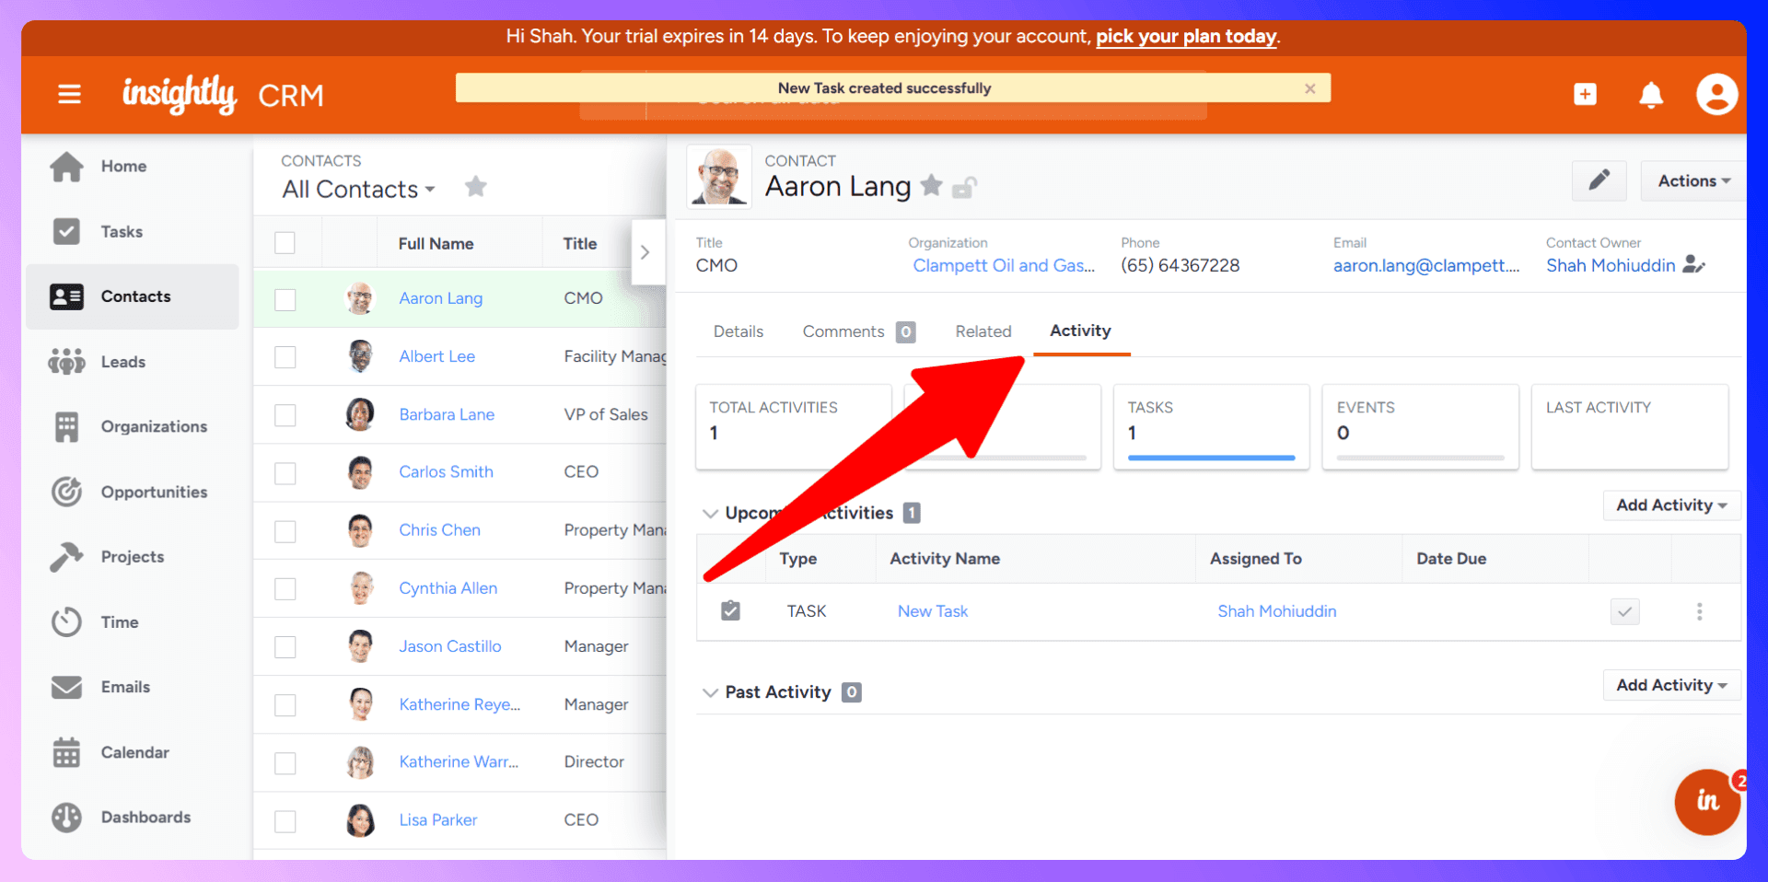Check the Barbara Lane row checkbox

coord(285,415)
